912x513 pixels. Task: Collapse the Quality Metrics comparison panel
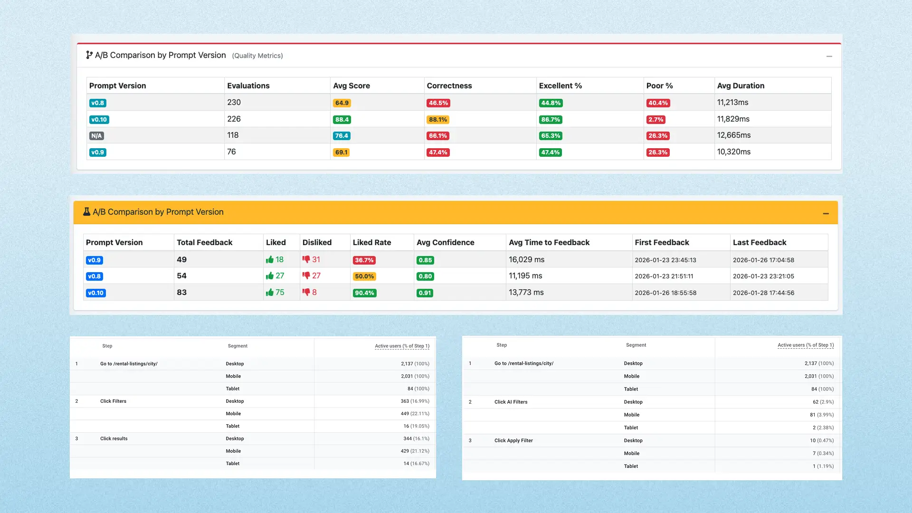tap(829, 57)
